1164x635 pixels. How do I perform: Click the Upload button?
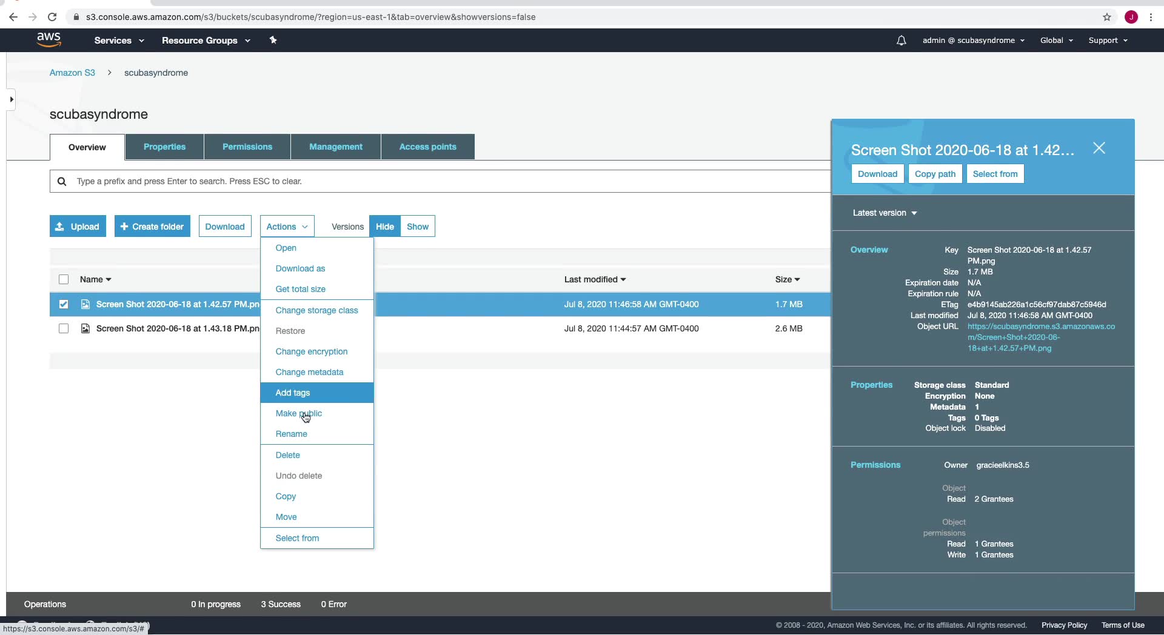pyautogui.click(x=78, y=227)
